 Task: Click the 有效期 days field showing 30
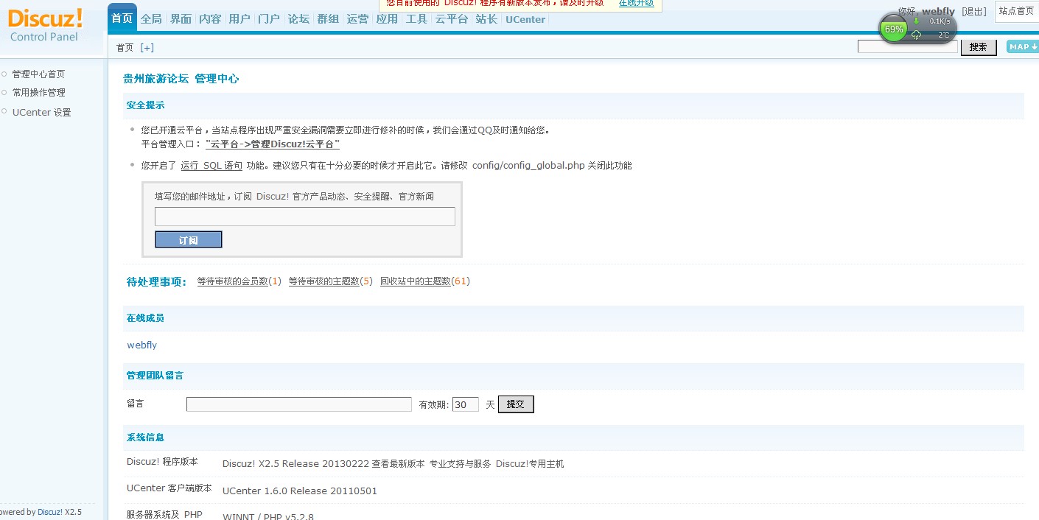pyautogui.click(x=465, y=404)
